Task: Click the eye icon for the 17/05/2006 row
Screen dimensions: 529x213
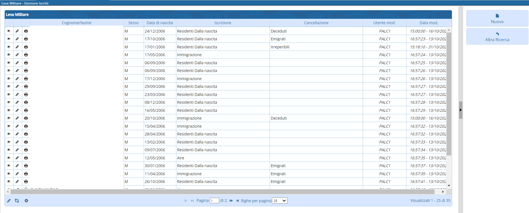Action: (x=9, y=55)
